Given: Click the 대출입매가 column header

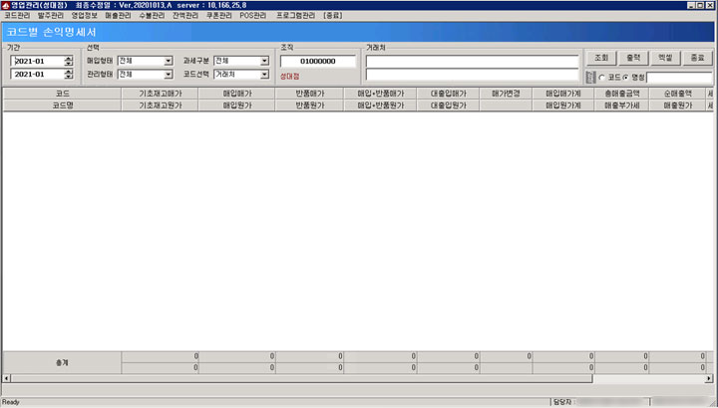Looking at the screenshot, I should (x=449, y=94).
